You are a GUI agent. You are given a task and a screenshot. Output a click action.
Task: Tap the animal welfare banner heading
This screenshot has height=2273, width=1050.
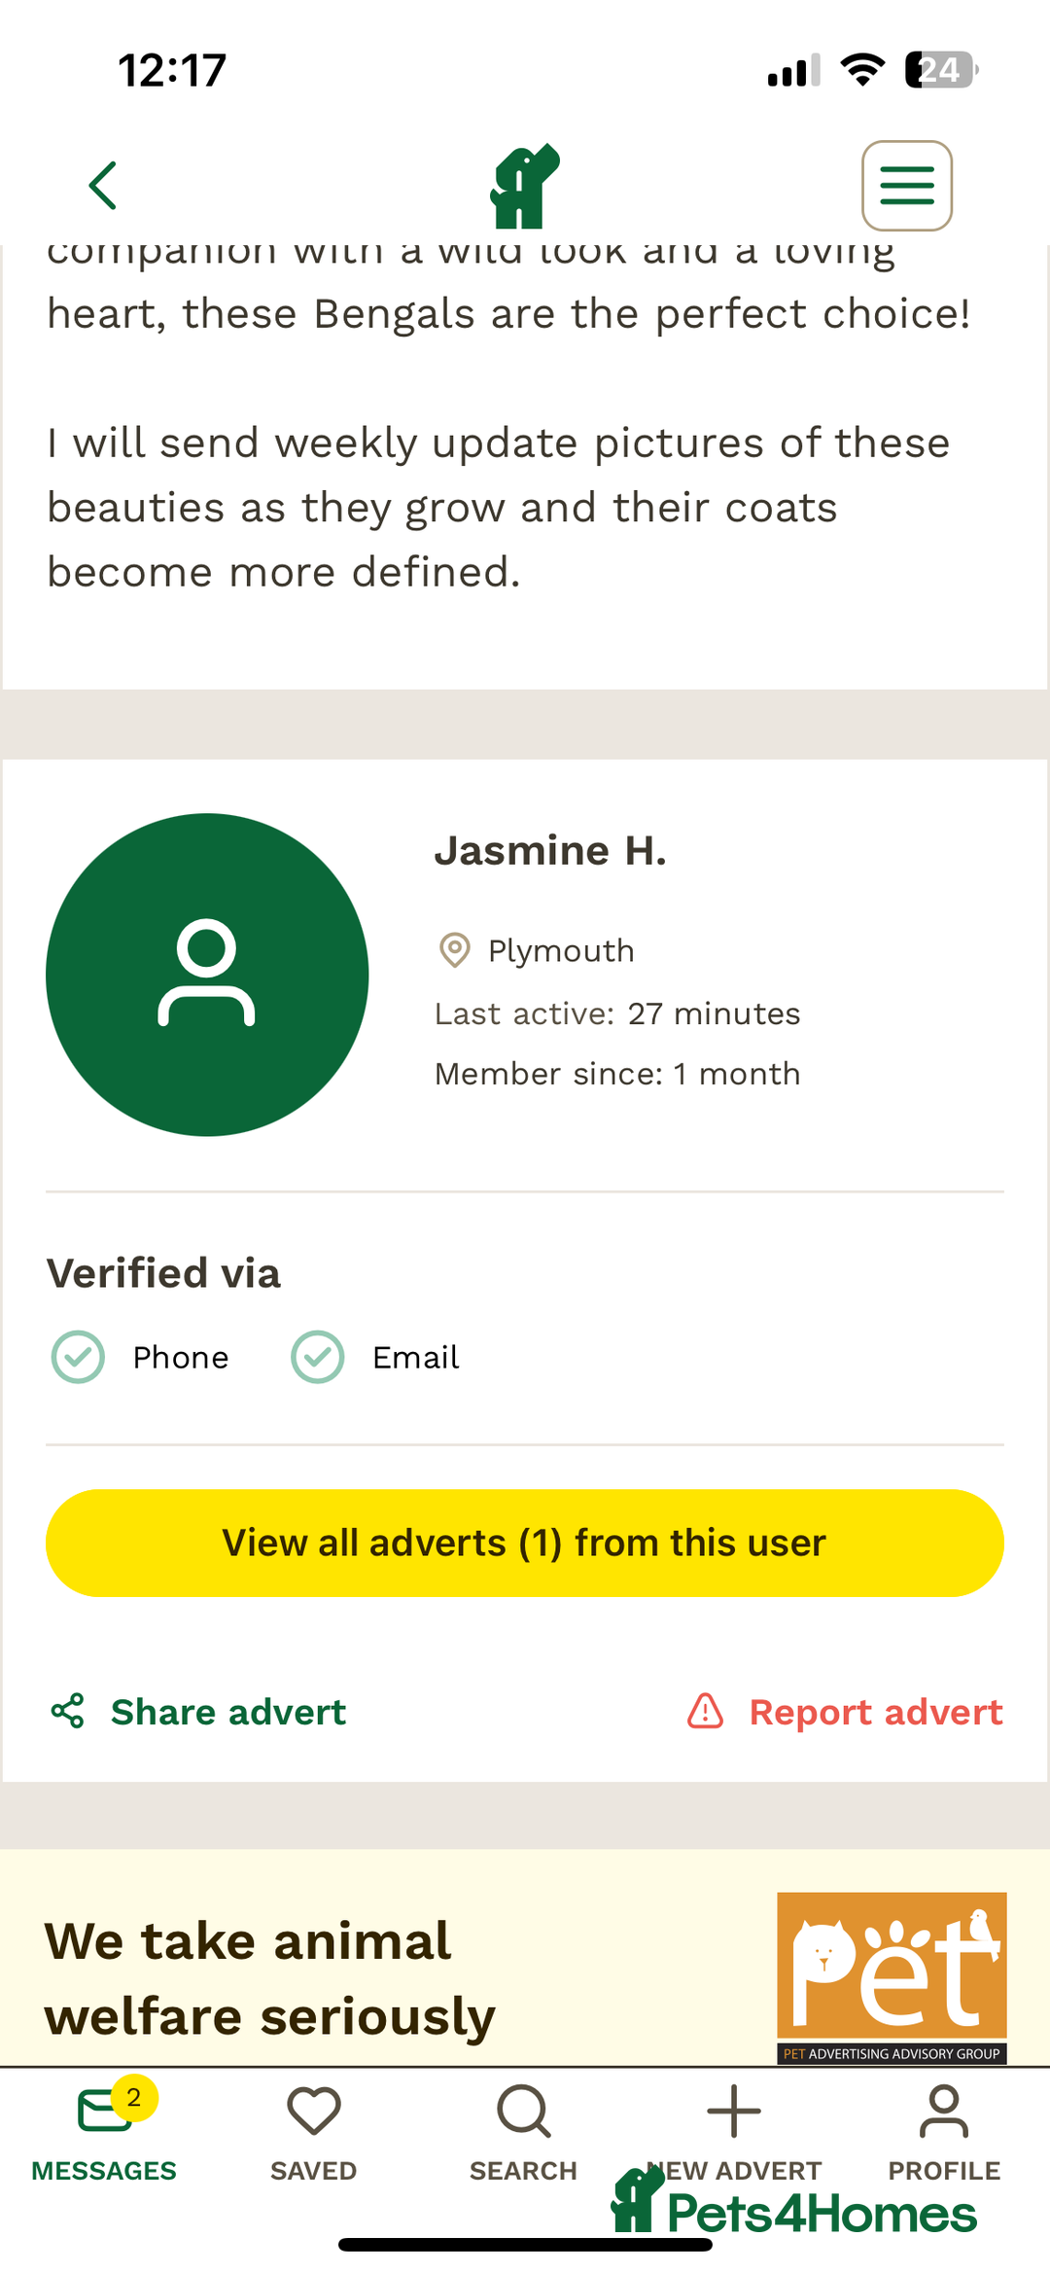(x=270, y=1978)
